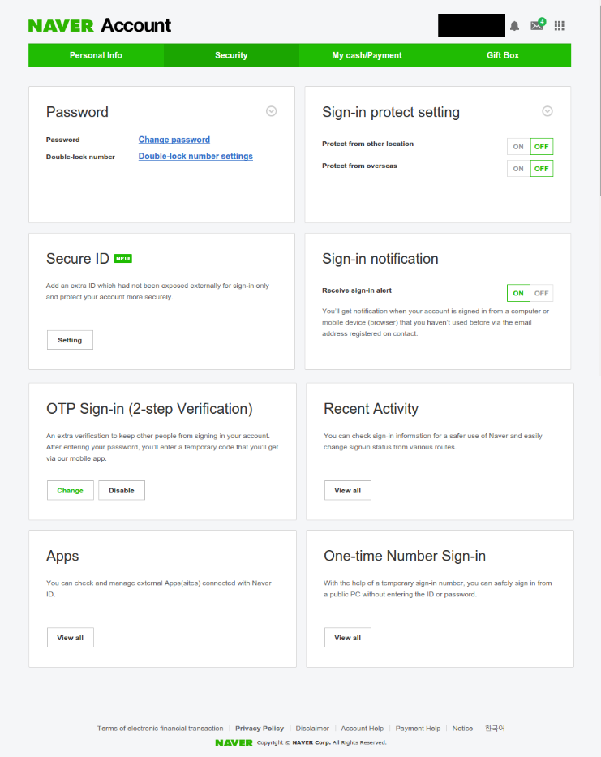Click the green NEW badge beside Secure ID
The image size is (601, 757).
(122, 259)
